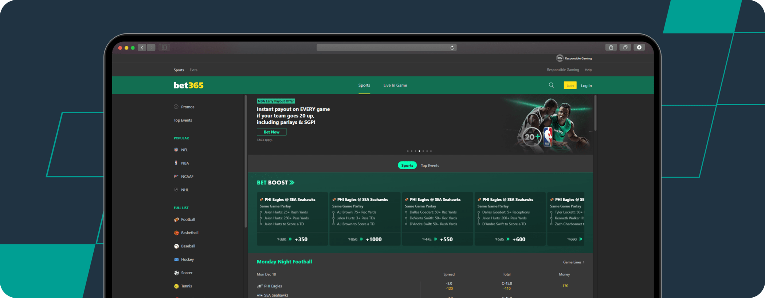765x298 pixels.
Task: Click the bet365 logo
Action: pyautogui.click(x=188, y=85)
